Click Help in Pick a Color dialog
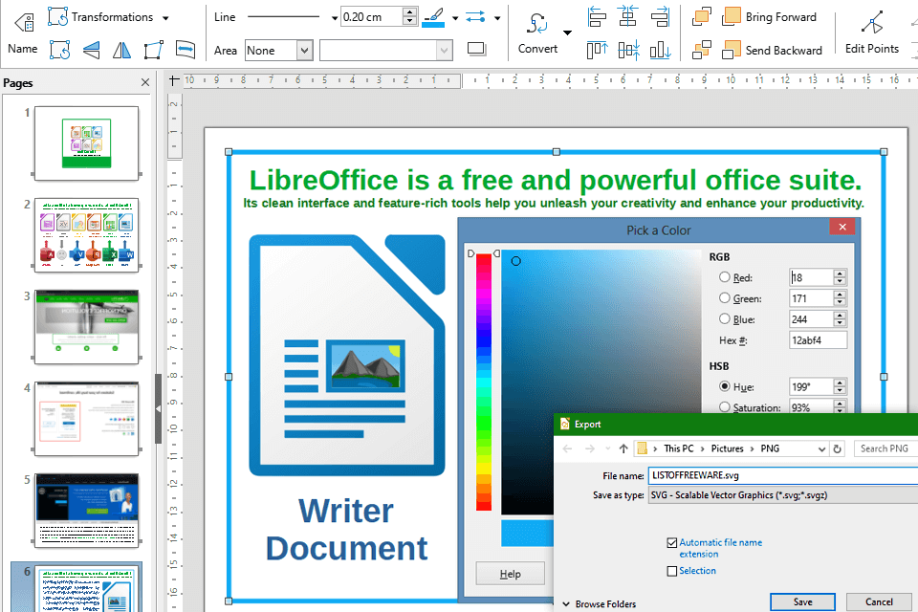 [x=510, y=574]
